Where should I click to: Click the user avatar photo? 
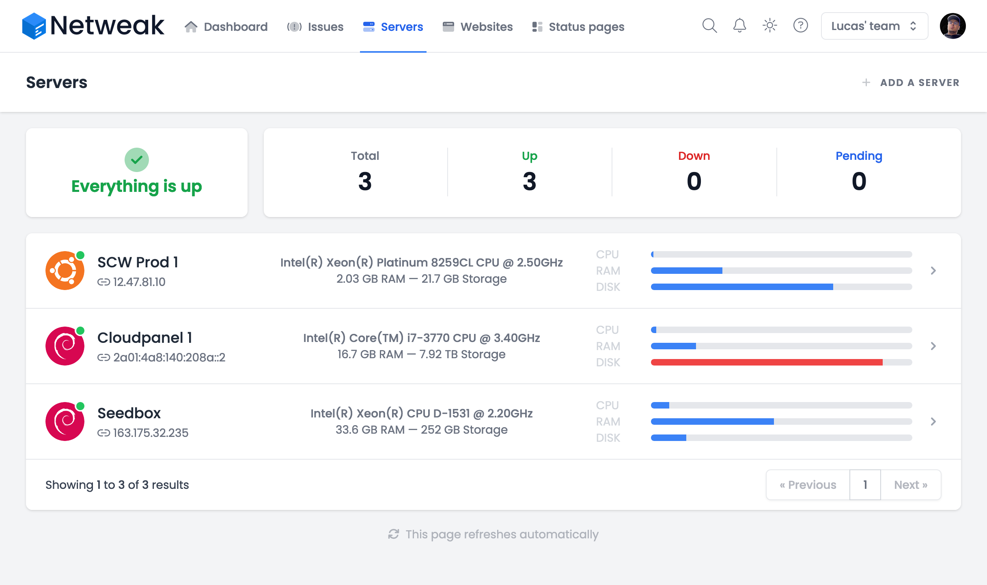coord(953,26)
